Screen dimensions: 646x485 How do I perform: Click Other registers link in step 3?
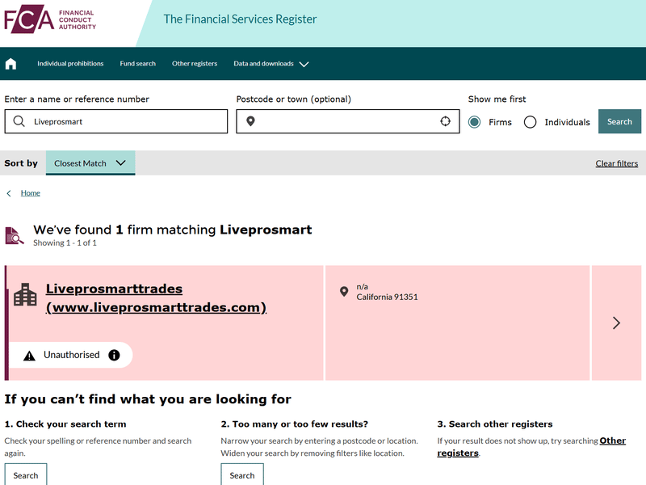tap(531, 447)
